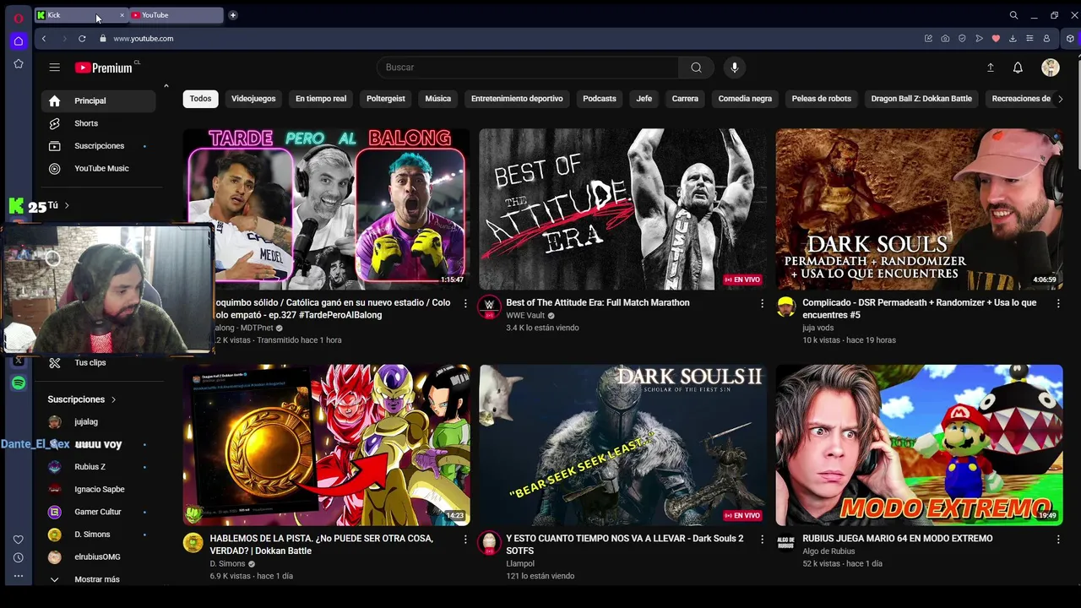The width and height of the screenshot is (1081, 608).
Task: Close the Kick tab
Action: point(122,15)
